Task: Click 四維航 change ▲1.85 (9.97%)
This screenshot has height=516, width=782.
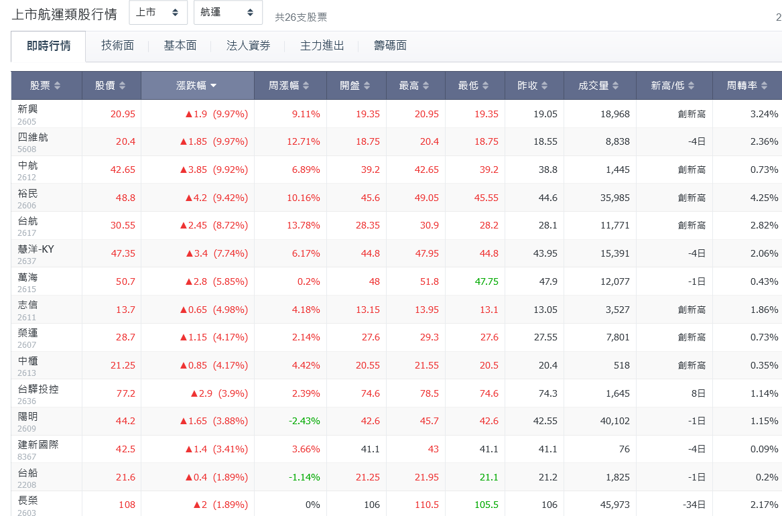Action: click(x=214, y=142)
